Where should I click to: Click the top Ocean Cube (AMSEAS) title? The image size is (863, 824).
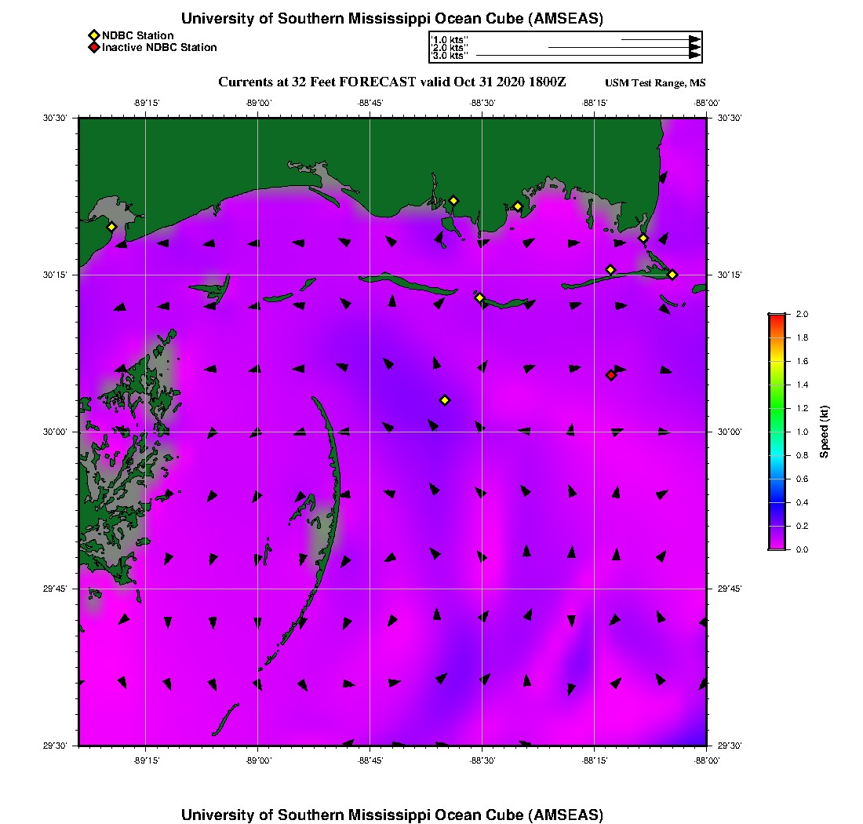(392, 19)
